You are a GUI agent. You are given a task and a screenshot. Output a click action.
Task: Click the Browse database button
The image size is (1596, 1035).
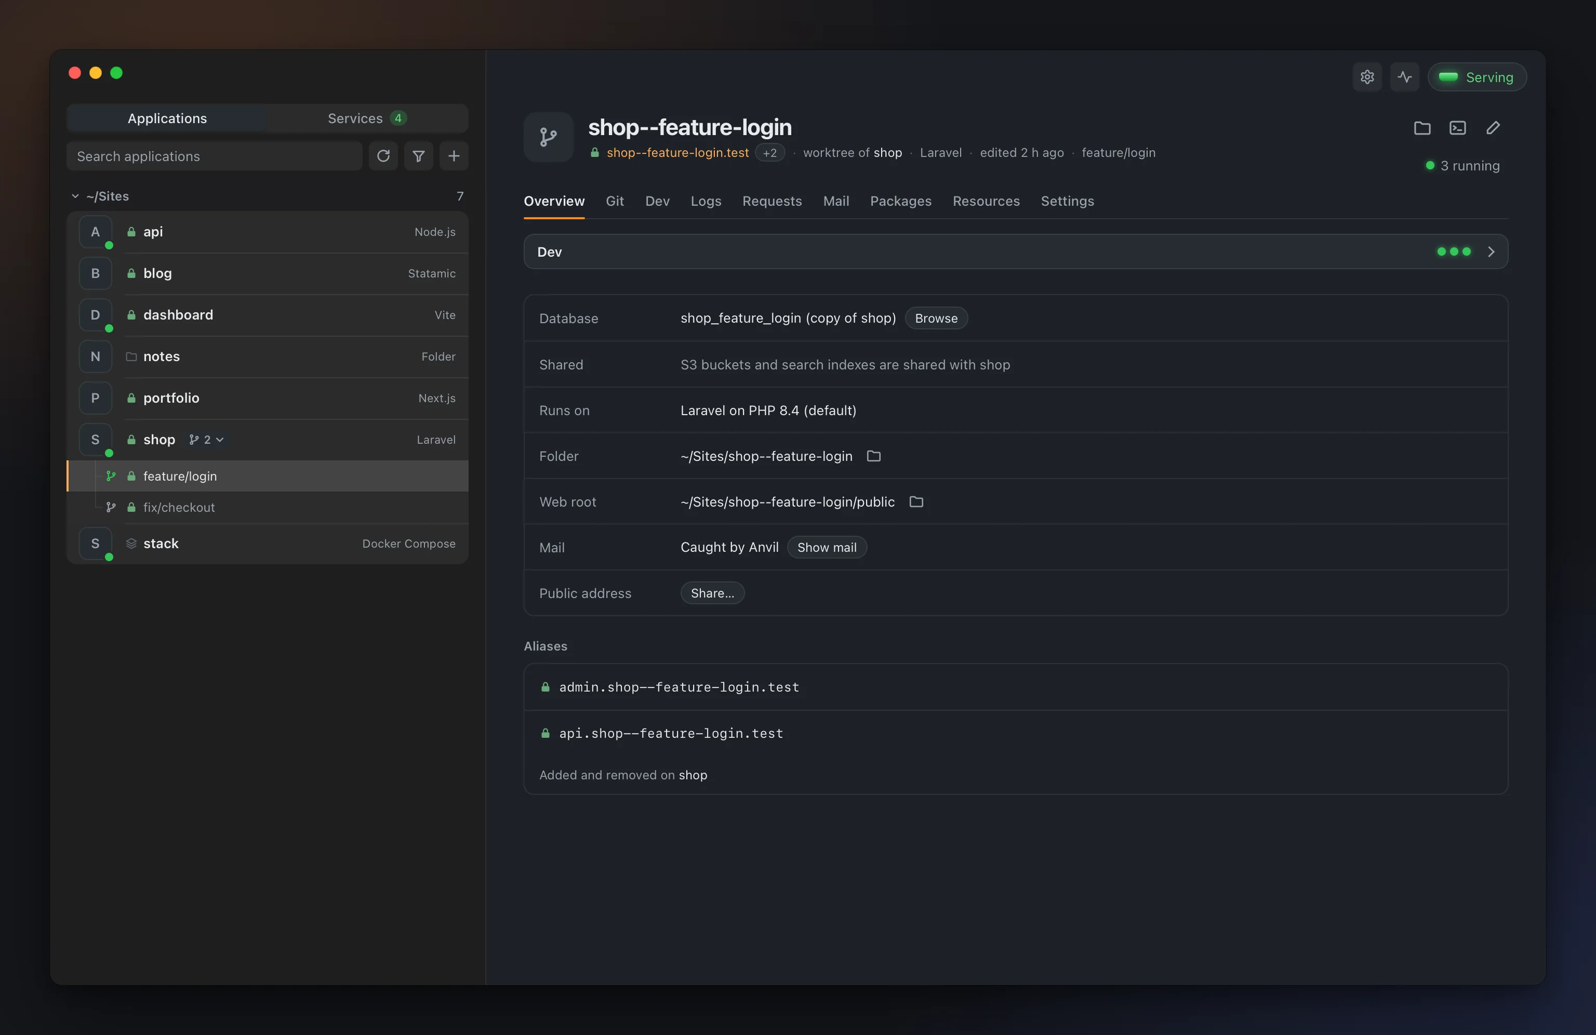tap(936, 319)
